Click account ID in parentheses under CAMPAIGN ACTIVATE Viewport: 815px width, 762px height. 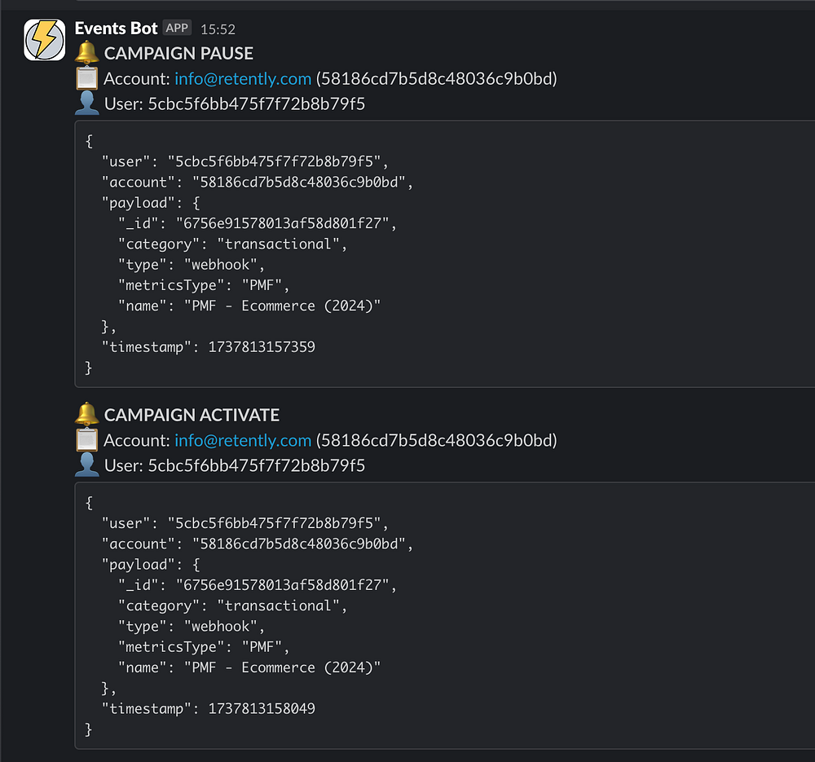point(436,441)
